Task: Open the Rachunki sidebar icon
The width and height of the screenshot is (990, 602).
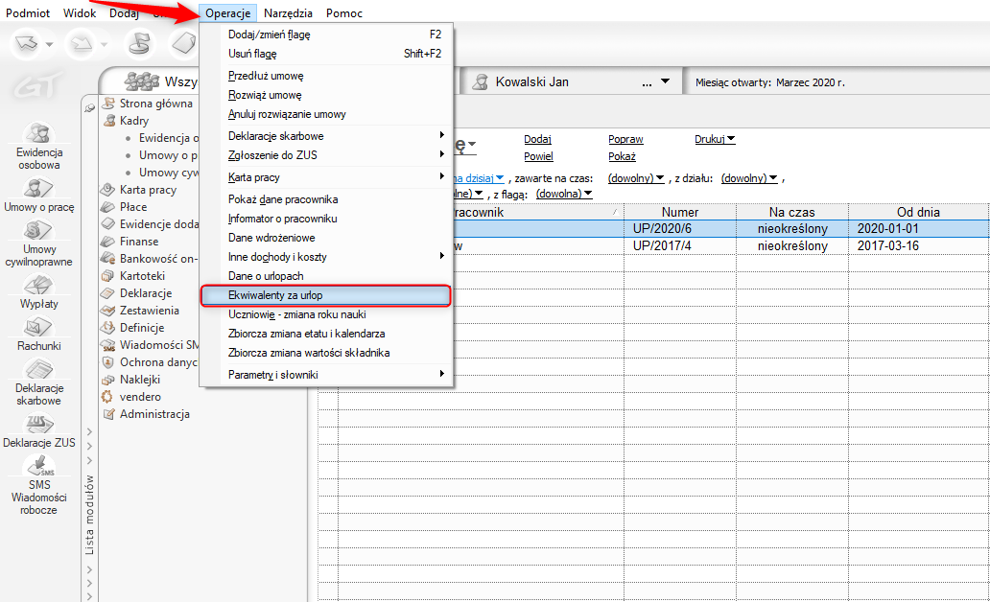Action: (38, 328)
